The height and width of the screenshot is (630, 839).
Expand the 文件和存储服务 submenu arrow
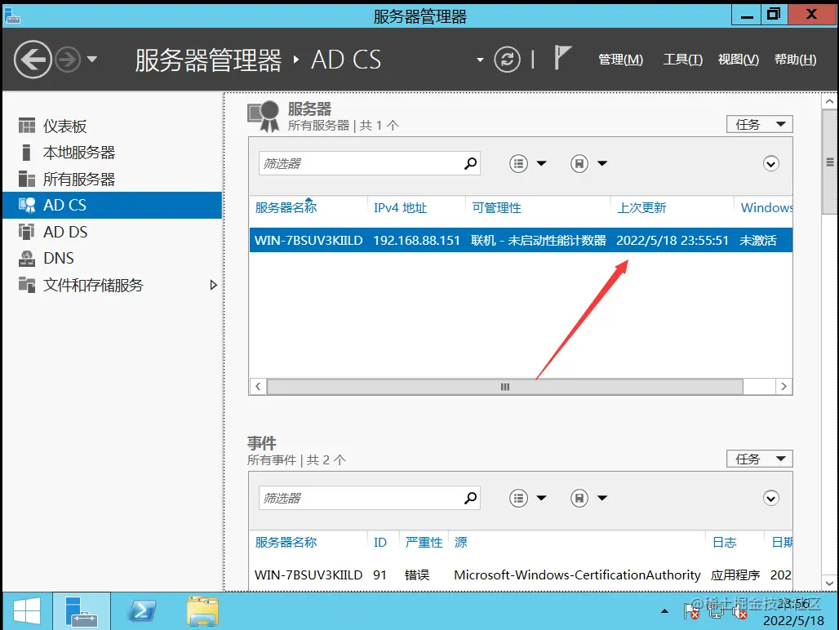213,285
